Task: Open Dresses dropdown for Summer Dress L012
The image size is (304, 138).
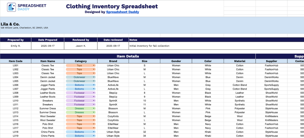Action: coord(94,108)
